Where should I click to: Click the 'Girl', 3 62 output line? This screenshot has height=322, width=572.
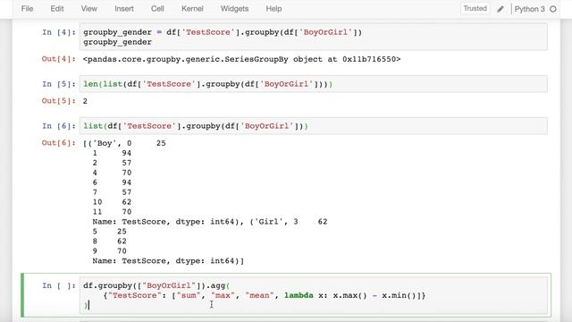pyautogui.click(x=289, y=222)
